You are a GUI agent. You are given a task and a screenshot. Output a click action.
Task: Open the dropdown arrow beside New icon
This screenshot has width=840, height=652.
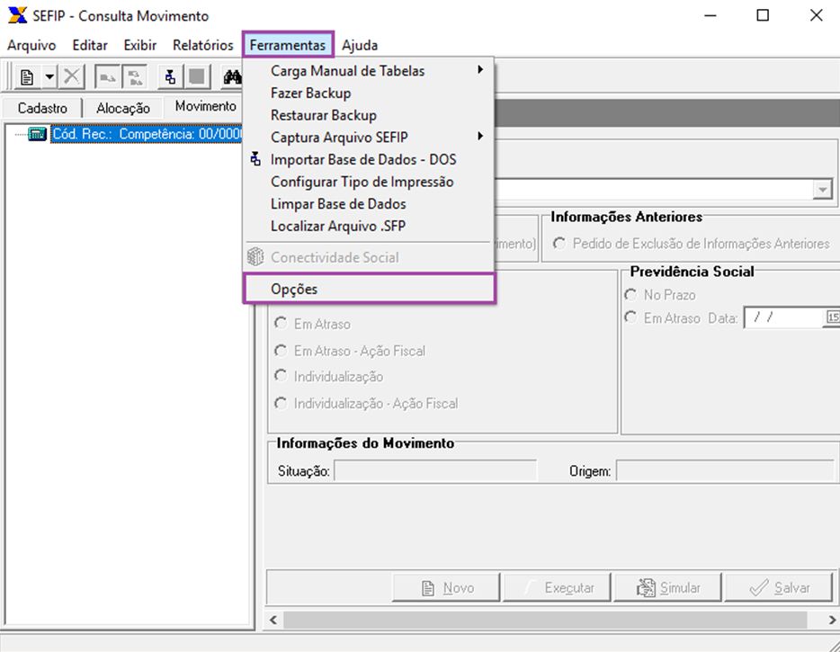point(49,77)
